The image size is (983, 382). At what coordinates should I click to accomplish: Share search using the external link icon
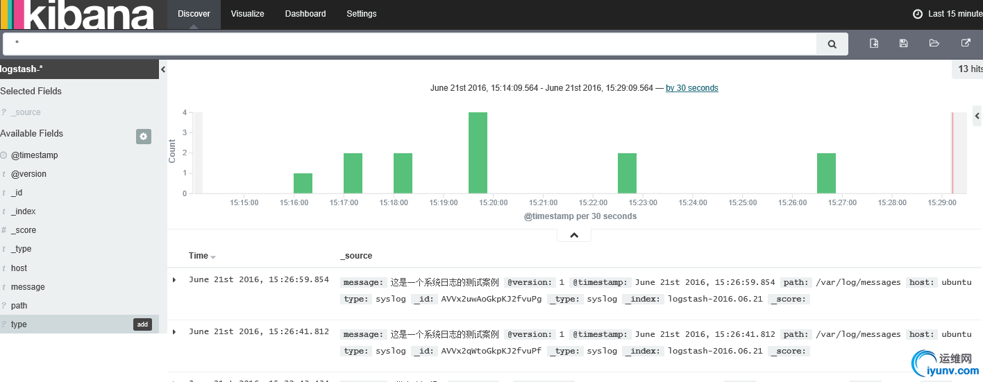(x=966, y=43)
